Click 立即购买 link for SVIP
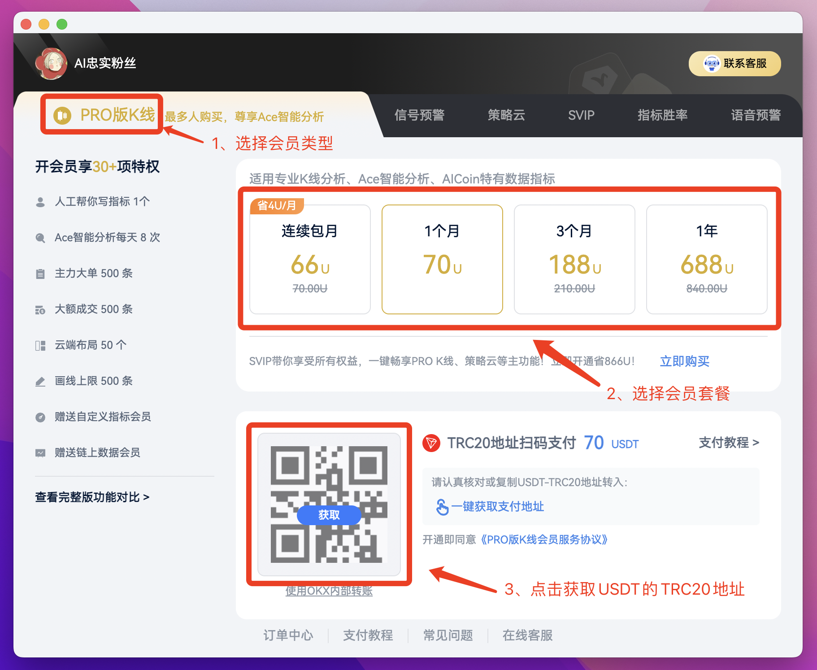The height and width of the screenshot is (670, 817). coord(685,361)
